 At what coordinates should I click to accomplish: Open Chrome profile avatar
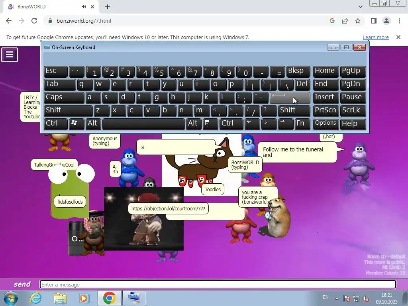pos(386,21)
